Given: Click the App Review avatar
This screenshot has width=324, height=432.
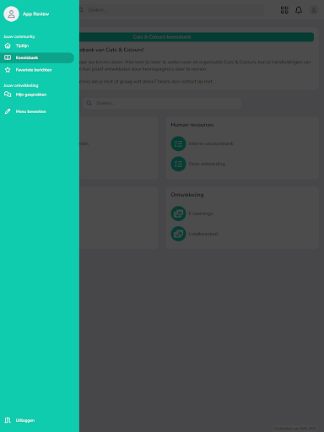Looking at the screenshot, I should tap(11, 13).
